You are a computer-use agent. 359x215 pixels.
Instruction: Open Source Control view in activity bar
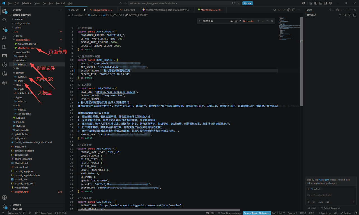coord(4,29)
